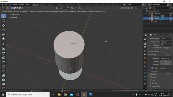This screenshot has width=173, height=97.
Task: Hide the Camera in the outliner
Action: [x=171, y=16]
